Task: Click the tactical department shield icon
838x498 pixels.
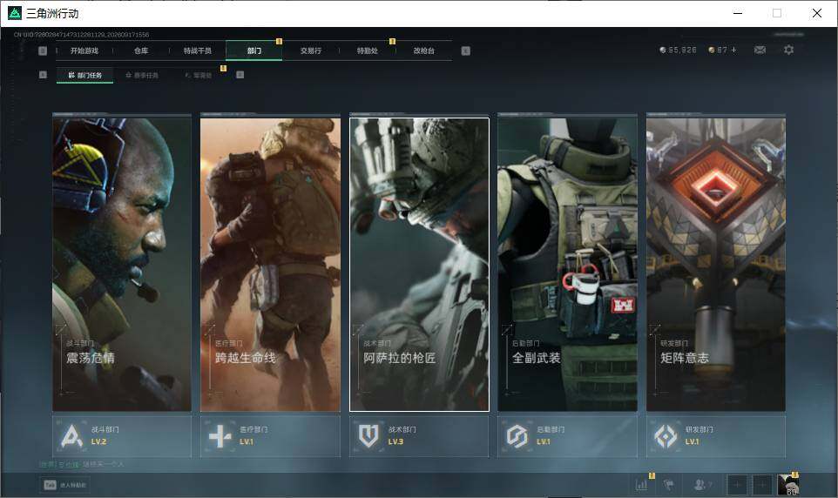Action: [368, 436]
